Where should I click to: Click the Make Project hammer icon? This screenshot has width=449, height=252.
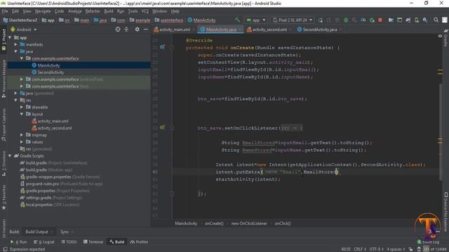237,20
